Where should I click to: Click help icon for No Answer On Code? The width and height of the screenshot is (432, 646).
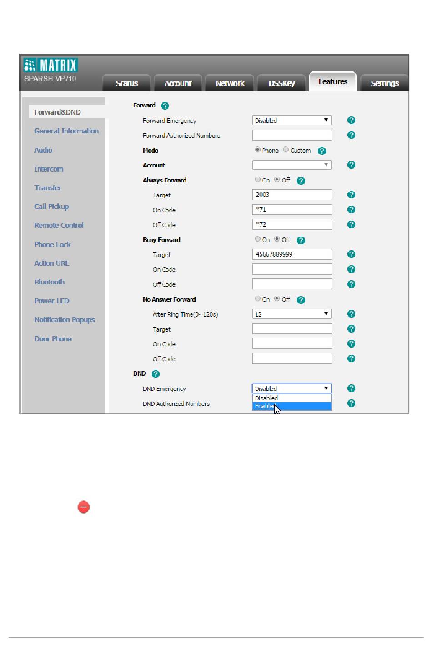(x=351, y=343)
